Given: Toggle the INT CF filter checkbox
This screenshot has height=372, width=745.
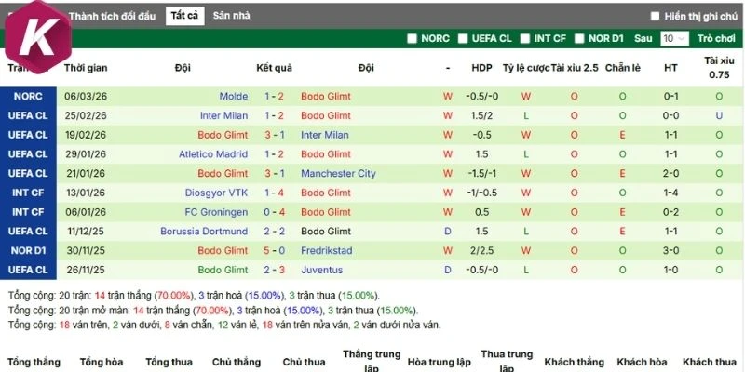Looking at the screenshot, I should click(x=525, y=38).
